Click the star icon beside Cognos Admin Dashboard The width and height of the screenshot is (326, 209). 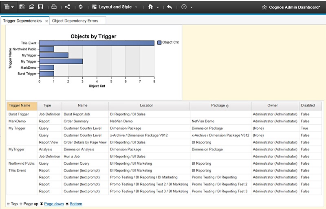tap(264, 7)
